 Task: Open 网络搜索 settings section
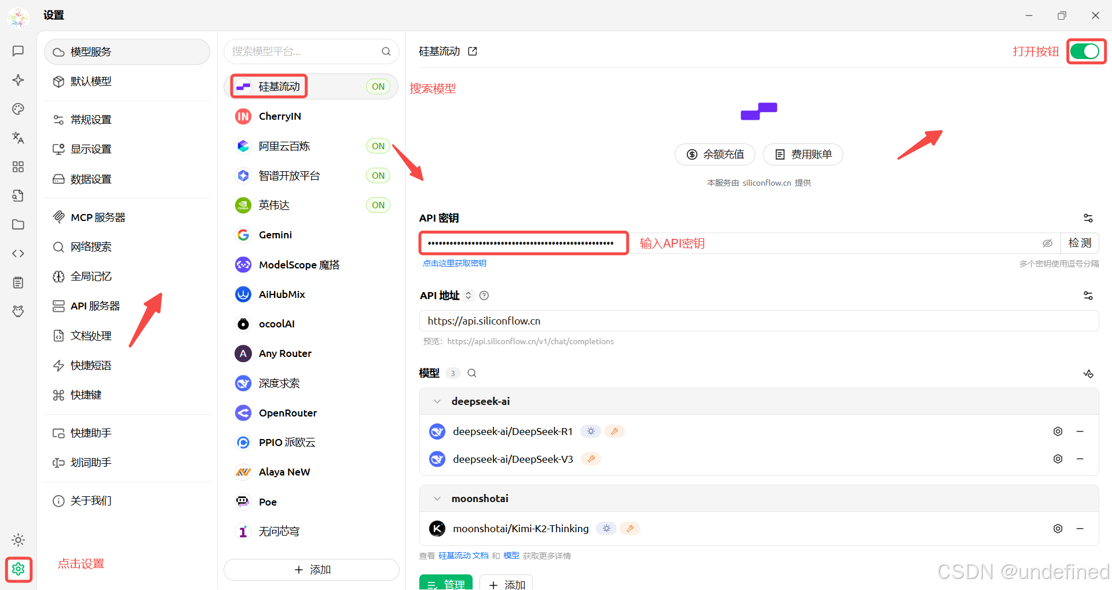pos(127,247)
